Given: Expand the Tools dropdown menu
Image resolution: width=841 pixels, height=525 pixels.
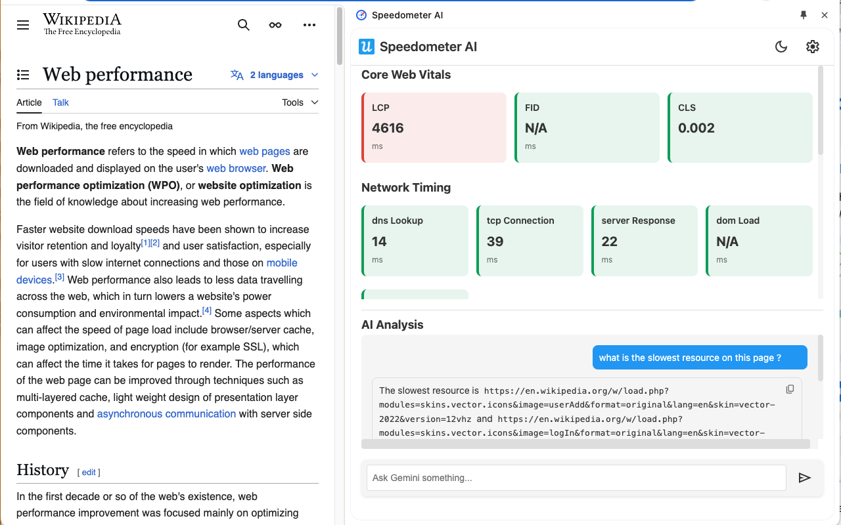Looking at the screenshot, I should click(x=300, y=102).
